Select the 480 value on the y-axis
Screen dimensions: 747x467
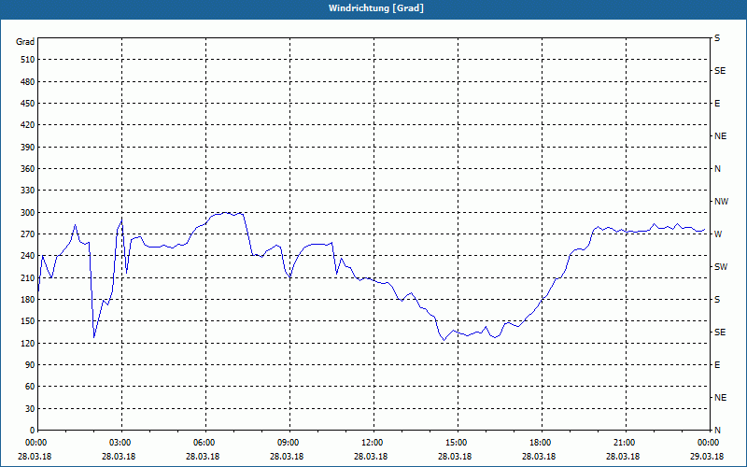pyautogui.click(x=28, y=82)
